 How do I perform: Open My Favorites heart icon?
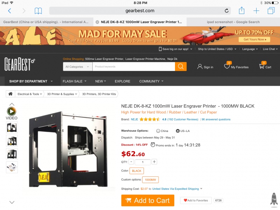[x=227, y=66]
